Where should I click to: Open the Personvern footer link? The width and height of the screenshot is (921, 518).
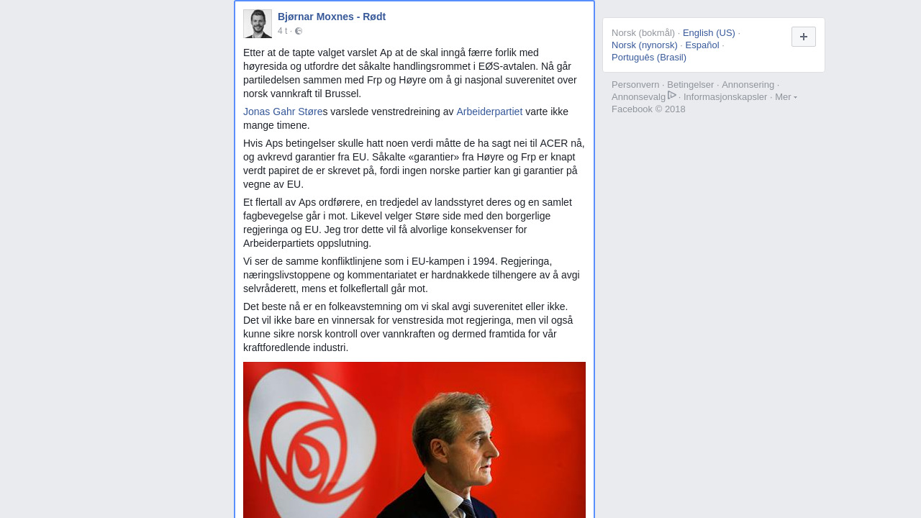(x=635, y=85)
